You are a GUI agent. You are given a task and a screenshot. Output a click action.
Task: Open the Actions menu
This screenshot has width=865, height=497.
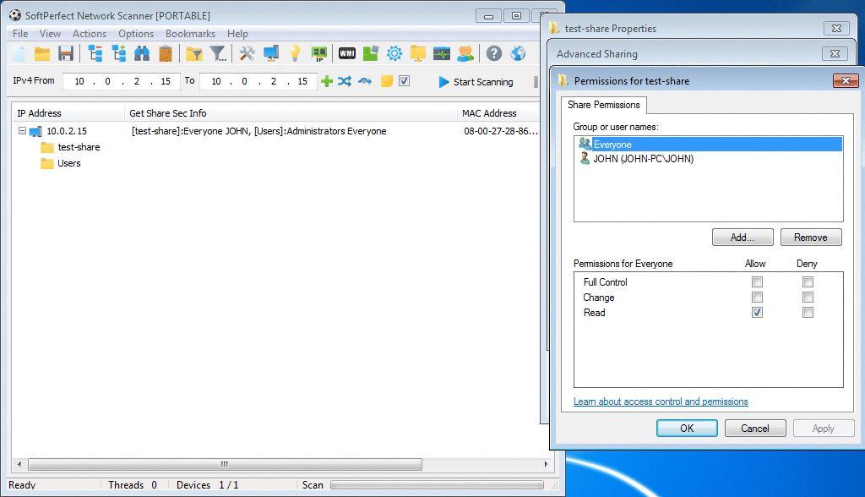pos(90,34)
